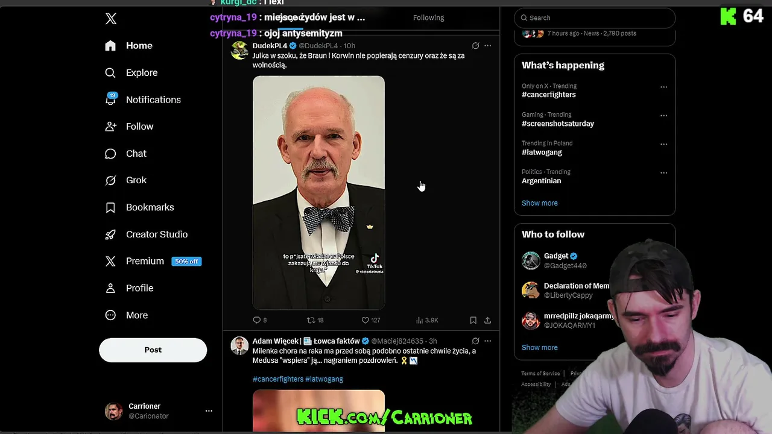Open options for #latwogang trend
772x434 pixels.
pyautogui.click(x=663, y=144)
